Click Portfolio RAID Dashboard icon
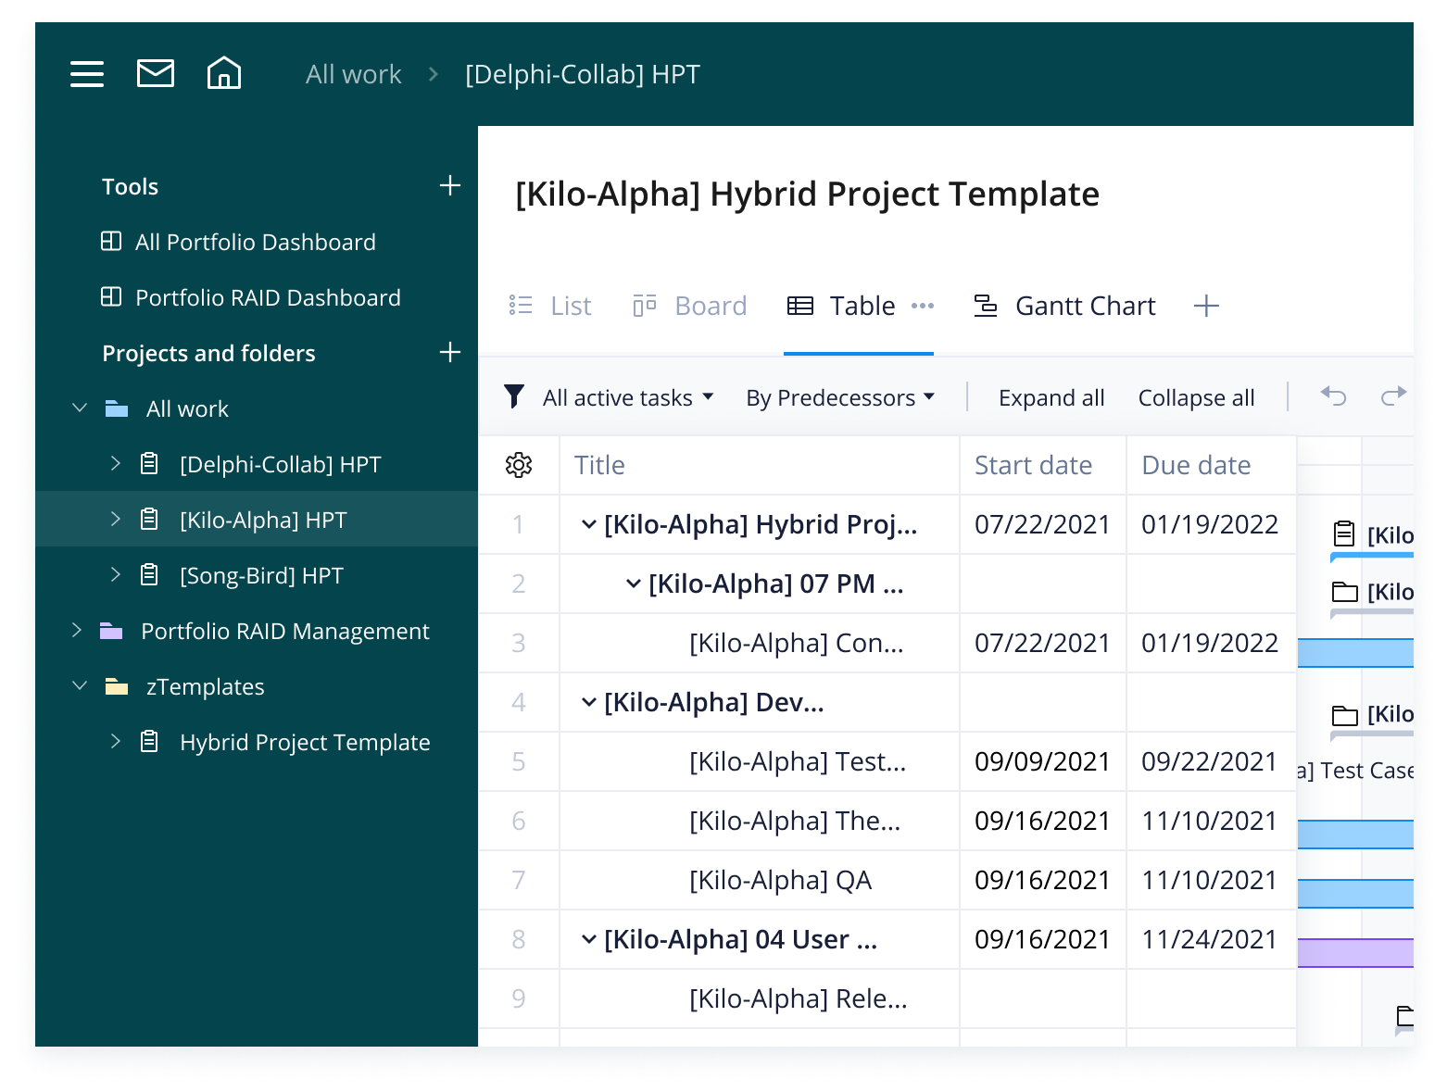Viewport: 1447px width, 1092px height. tap(111, 297)
